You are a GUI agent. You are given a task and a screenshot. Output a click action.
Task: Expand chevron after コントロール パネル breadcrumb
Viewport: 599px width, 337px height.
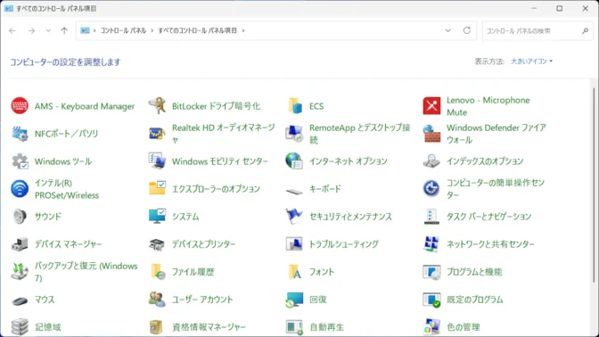[x=152, y=30]
